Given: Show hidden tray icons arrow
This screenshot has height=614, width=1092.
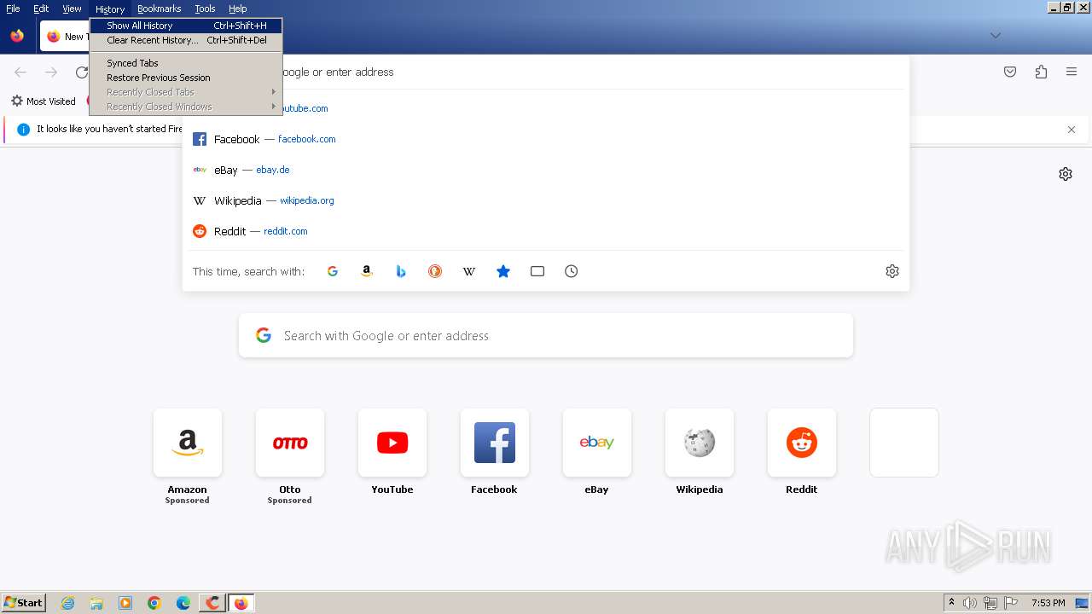Looking at the screenshot, I should pos(952,603).
